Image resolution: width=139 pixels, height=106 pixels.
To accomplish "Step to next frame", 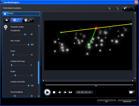I will [x=65, y=92].
